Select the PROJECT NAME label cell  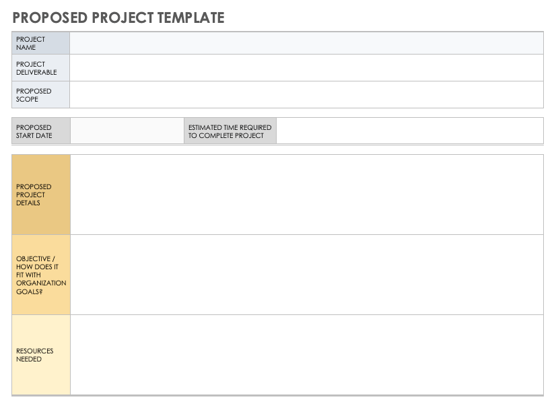[41, 43]
